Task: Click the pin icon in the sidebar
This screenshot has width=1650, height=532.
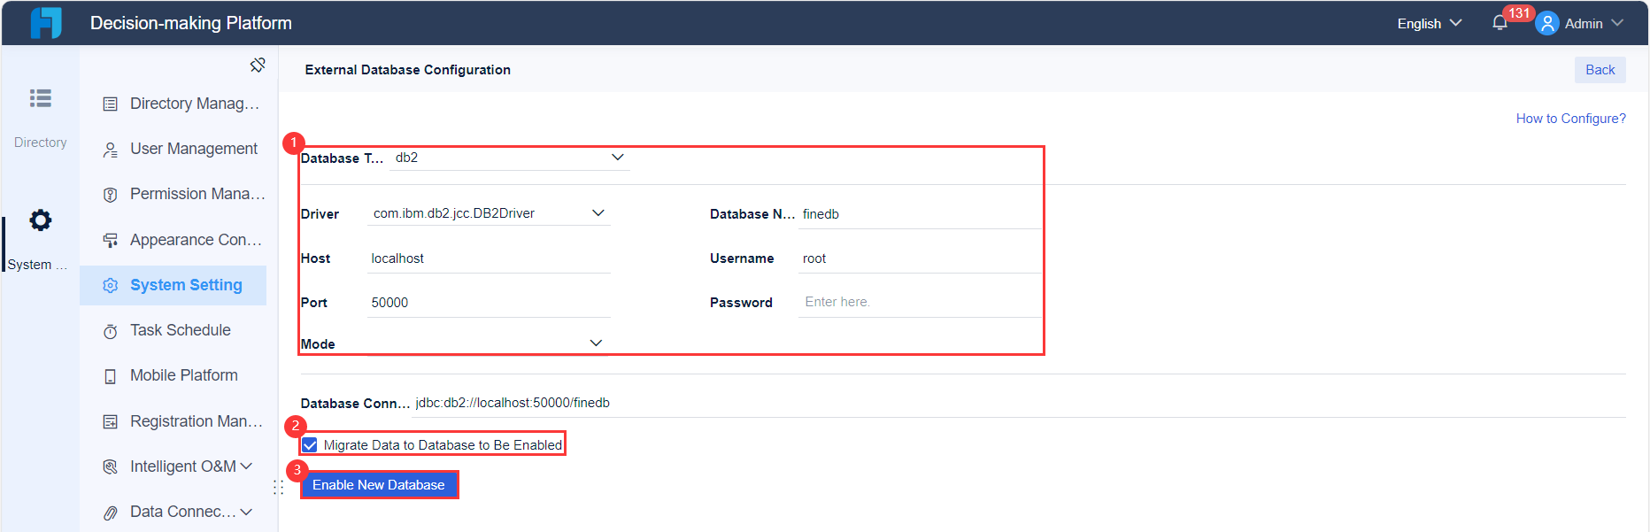Action: pos(258,65)
